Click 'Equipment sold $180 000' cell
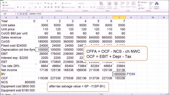Screen dimensions: 169x95 pos(18,90)
